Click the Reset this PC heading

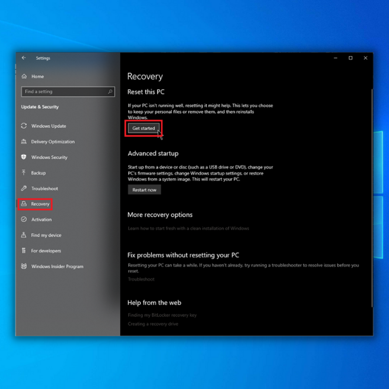pos(146,92)
